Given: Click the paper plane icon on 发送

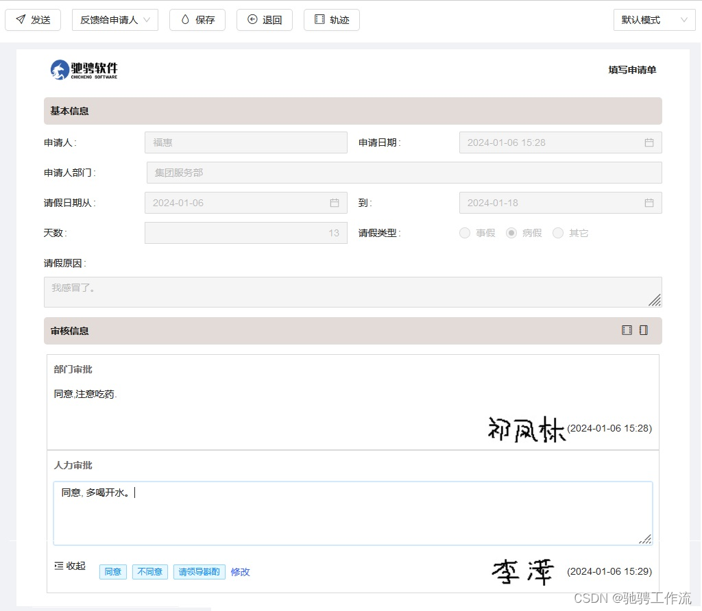Looking at the screenshot, I should click(21, 19).
